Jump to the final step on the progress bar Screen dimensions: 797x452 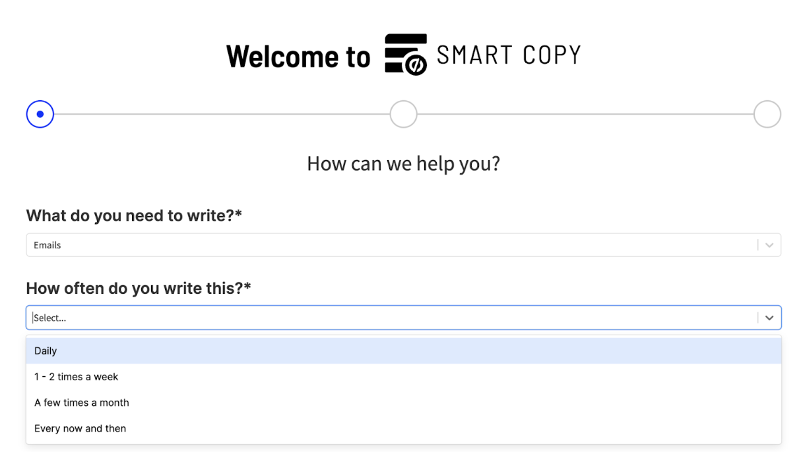click(x=767, y=113)
